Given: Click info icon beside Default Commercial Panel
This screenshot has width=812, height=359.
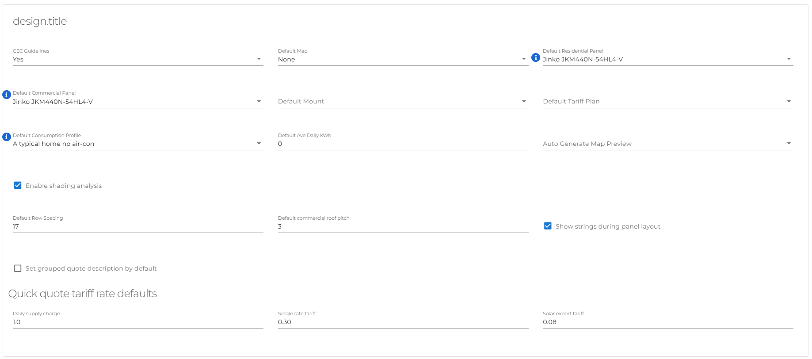Looking at the screenshot, I should tap(7, 95).
